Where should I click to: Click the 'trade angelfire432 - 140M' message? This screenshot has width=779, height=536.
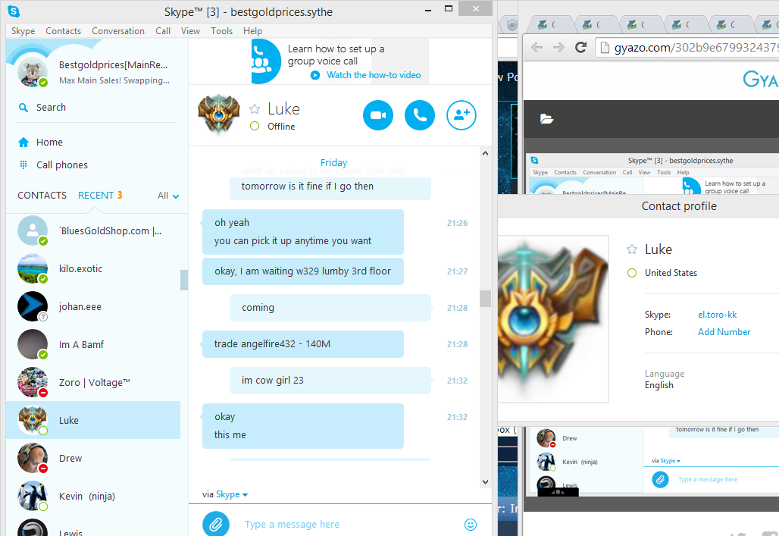point(302,344)
